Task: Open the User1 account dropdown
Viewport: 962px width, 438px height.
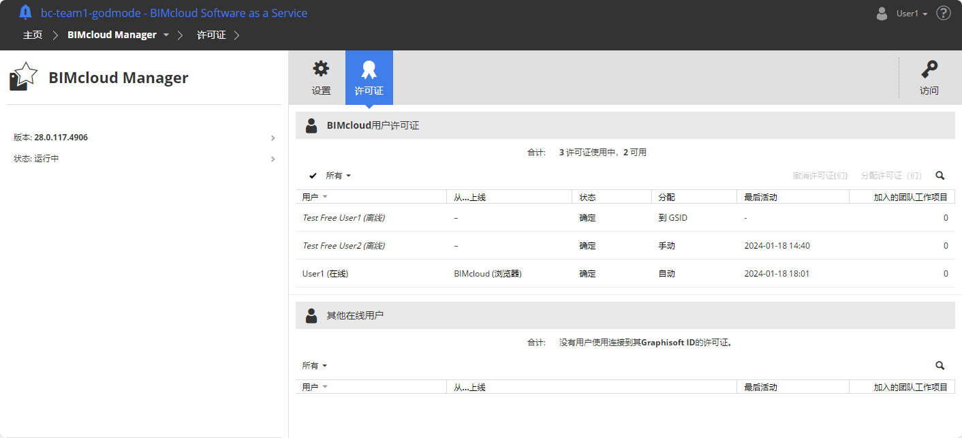Action: click(912, 14)
